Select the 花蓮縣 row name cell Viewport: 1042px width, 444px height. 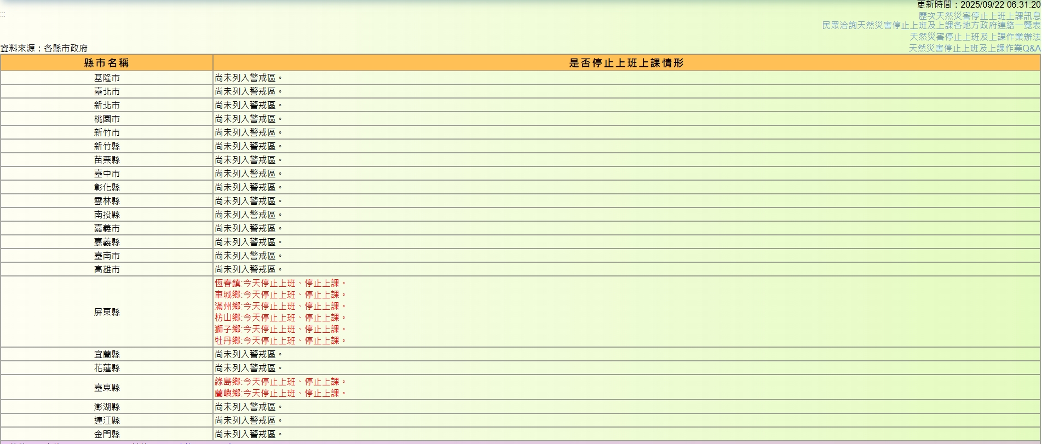(x=107, y=368)
